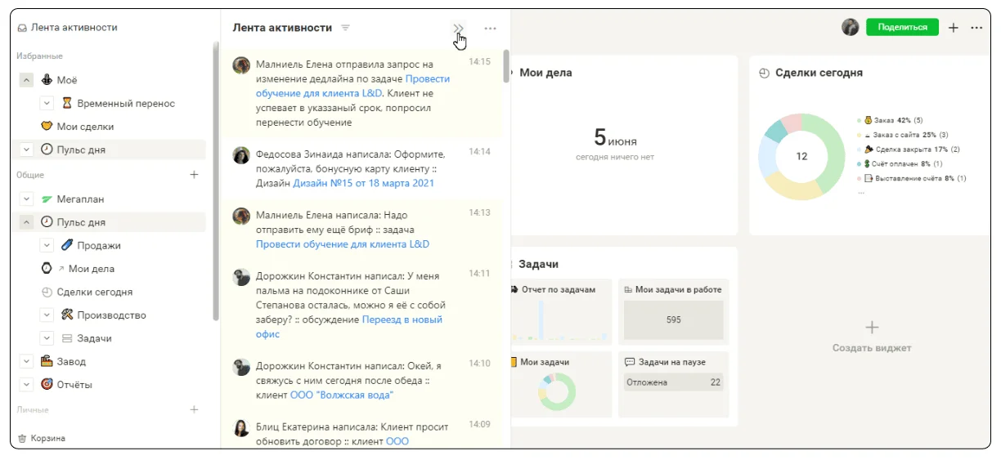Click the Отложена 22 row
This screenshot has width=1001, height=460.
[x=673, y=382]
